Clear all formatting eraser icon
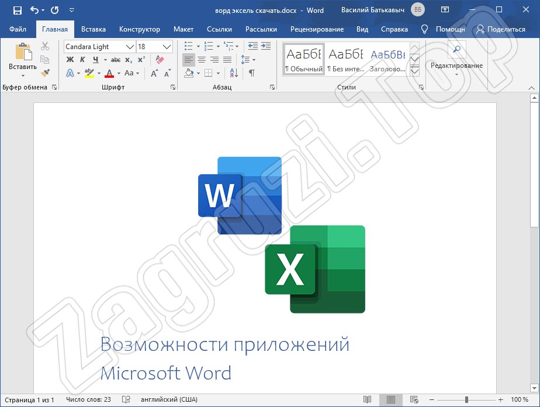This screenshot has width=540, height=407. [160, 59]
